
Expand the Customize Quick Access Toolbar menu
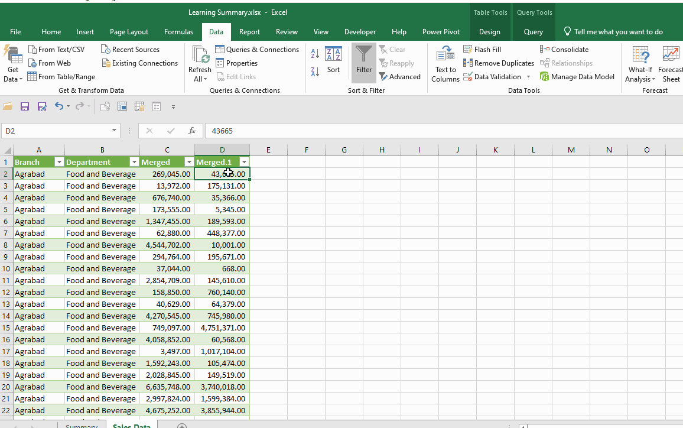tap(173, 107)
